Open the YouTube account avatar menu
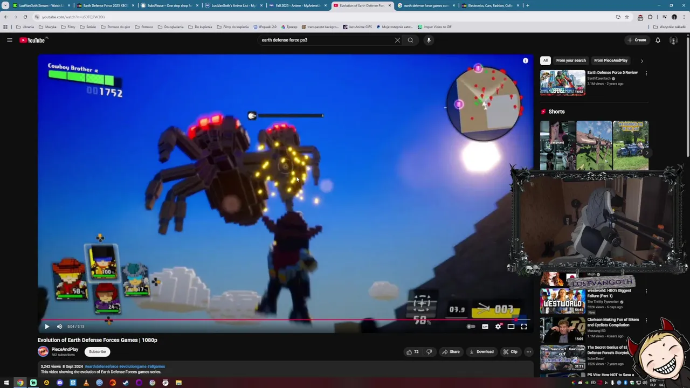This screenshot has height=388, width=690. click(x=673, y=40)
